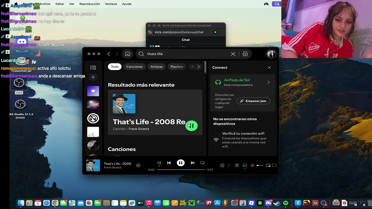The height and width of the screenshot is (209, 372).
Task: Skip to the previous track
Action: [169, 163]
